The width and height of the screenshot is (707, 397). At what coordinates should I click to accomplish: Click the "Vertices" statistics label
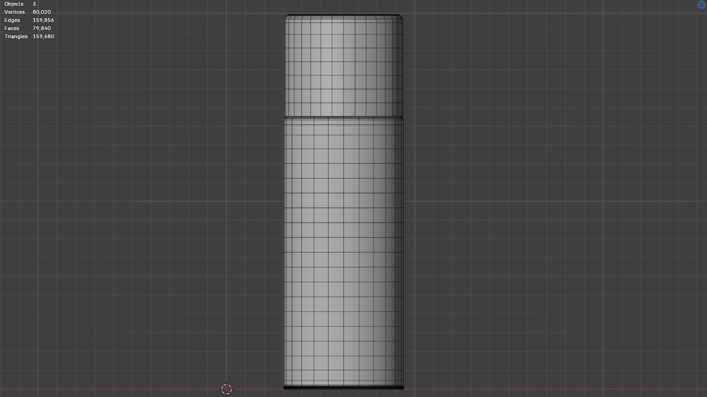pyautogui.click(x=14, y=12)
